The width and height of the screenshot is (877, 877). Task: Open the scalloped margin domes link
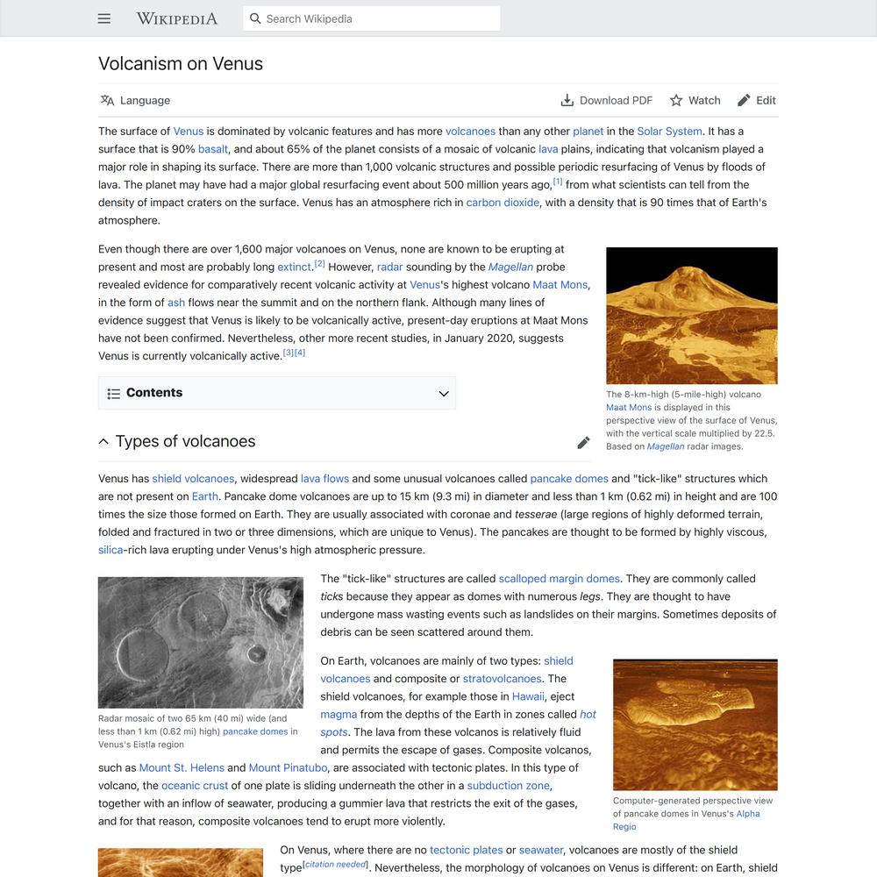560,579
